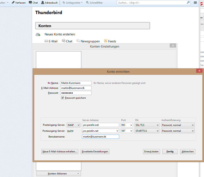Click the Benutzername input field
Viewport: 204px width, 177px height.
point(100,137)
